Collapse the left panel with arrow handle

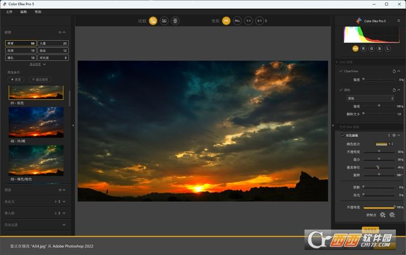73,125
